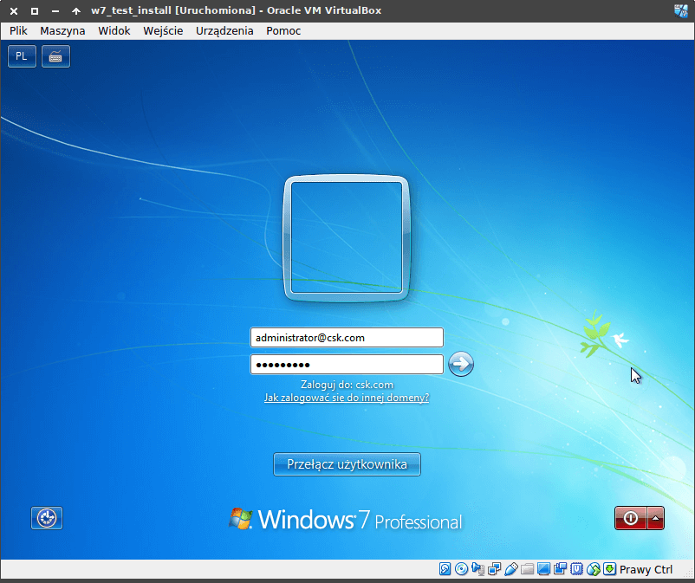The height and width of the screenshot is (583, 695).
Task: Click the recording status icon
Action: 561,569
